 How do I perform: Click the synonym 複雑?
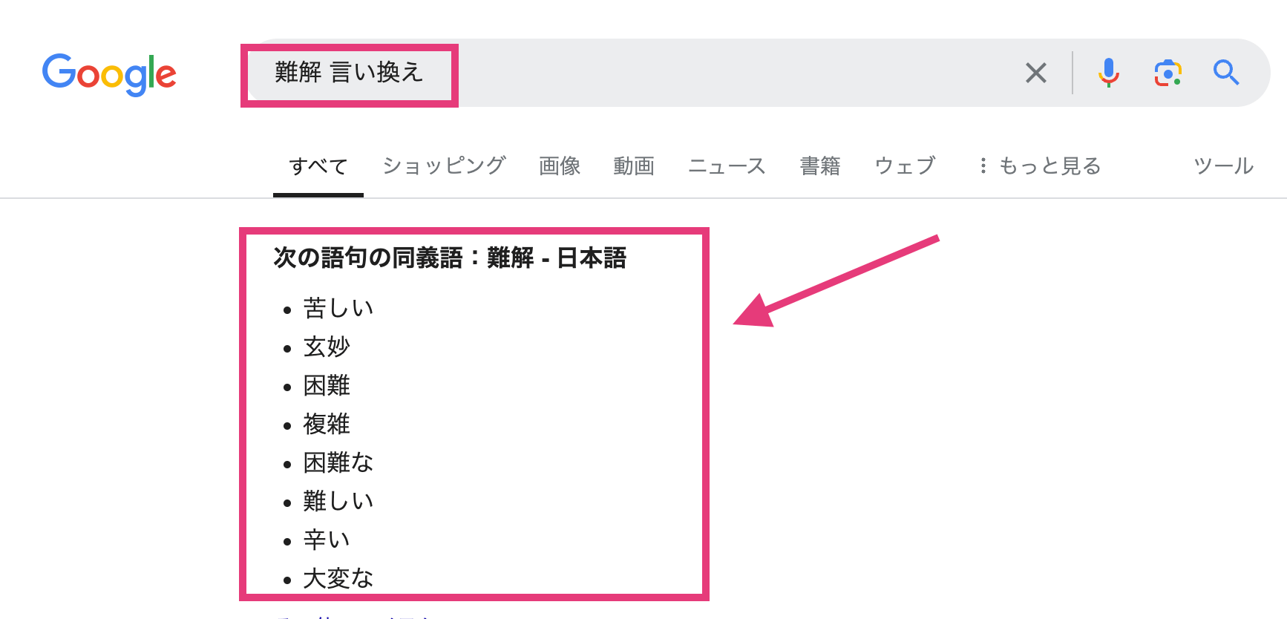point(327,423)
